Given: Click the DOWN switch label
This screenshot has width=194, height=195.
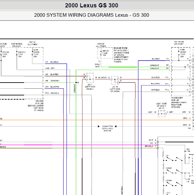Looking at the screenshot, I should pos(169,181).
